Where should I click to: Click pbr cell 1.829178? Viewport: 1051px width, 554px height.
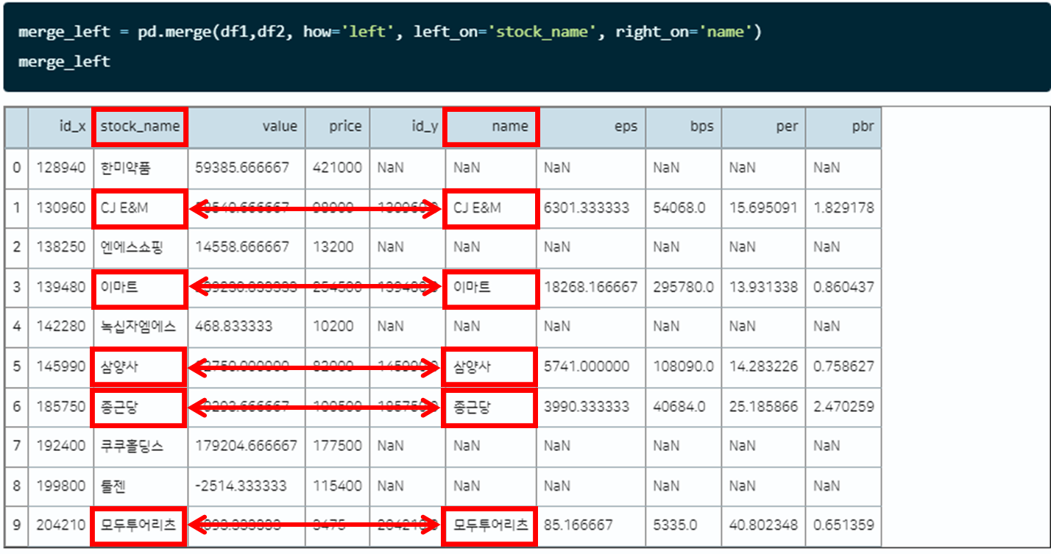843,207
